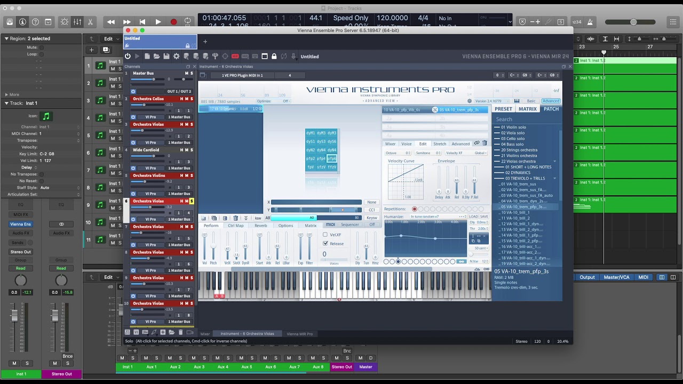683x384 pixels.
Task: Open the Logic Inspector info icon
Action: [x=22, y=22]
